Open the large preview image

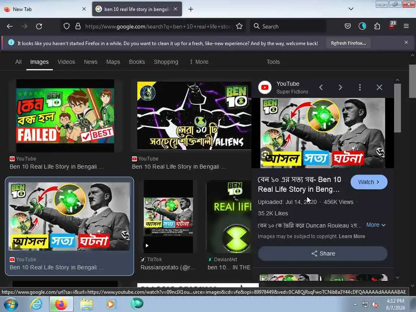click(x=323, y=133)
